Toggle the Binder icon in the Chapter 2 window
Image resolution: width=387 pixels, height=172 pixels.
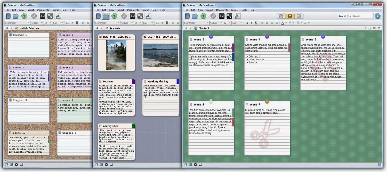[187, 16]
